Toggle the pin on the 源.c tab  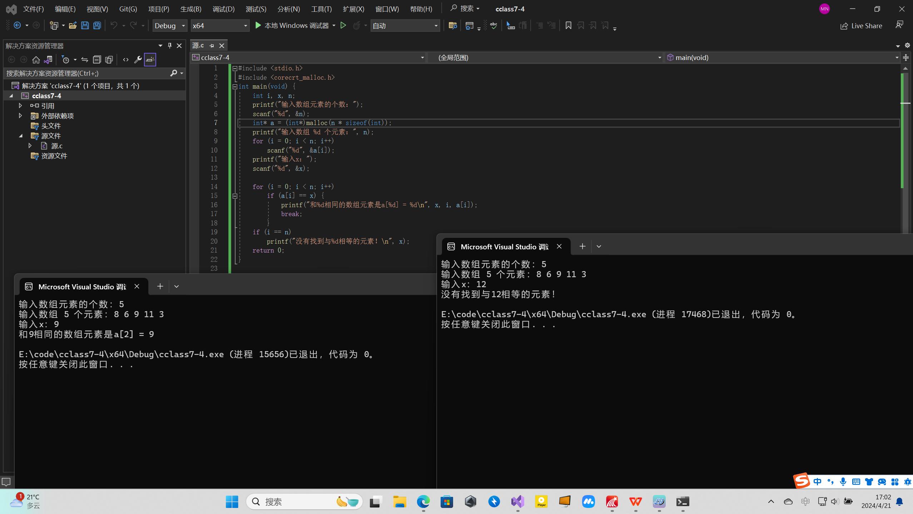coord(212,45)
